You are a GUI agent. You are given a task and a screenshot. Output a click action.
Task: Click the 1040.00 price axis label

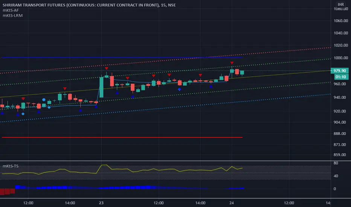point(341,33)
